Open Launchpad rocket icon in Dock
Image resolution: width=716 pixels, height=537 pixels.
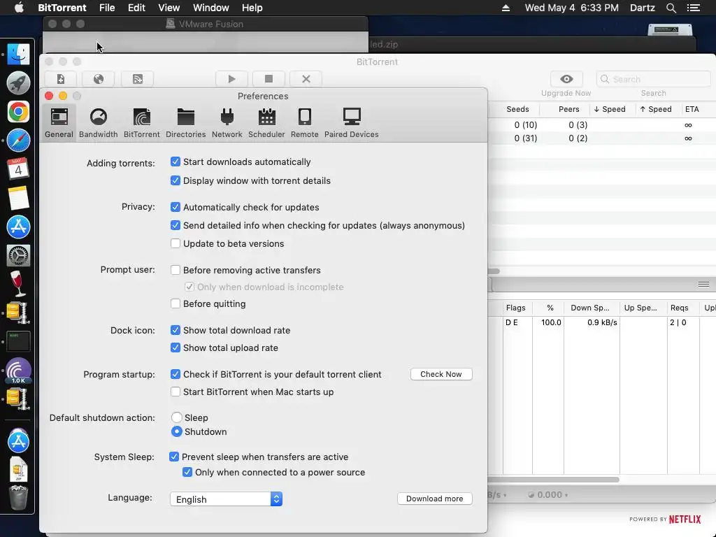[18, 83]
